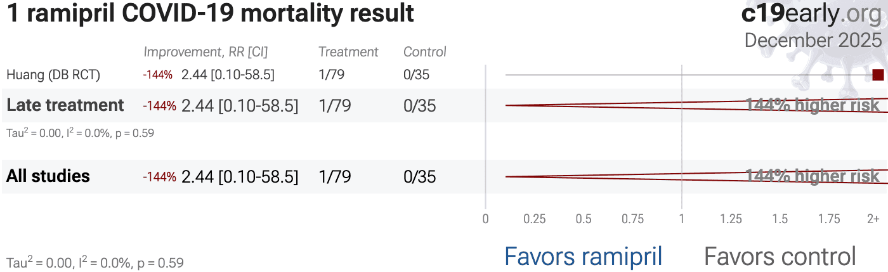Click the 1.5 axis tick label
Viewport: 888px width, 272px height.
pyautogui.click(x=780, y=219)
